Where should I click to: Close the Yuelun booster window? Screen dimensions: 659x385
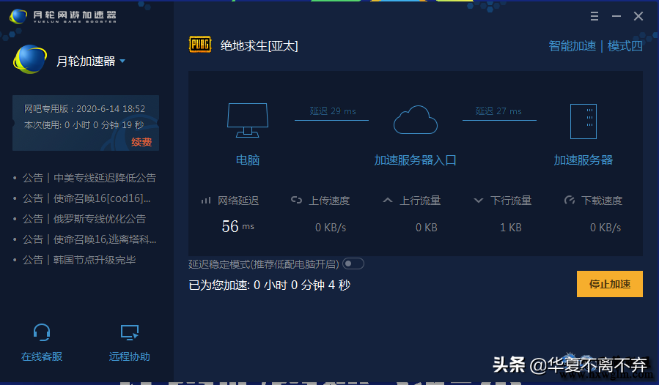tap(638, 16)
